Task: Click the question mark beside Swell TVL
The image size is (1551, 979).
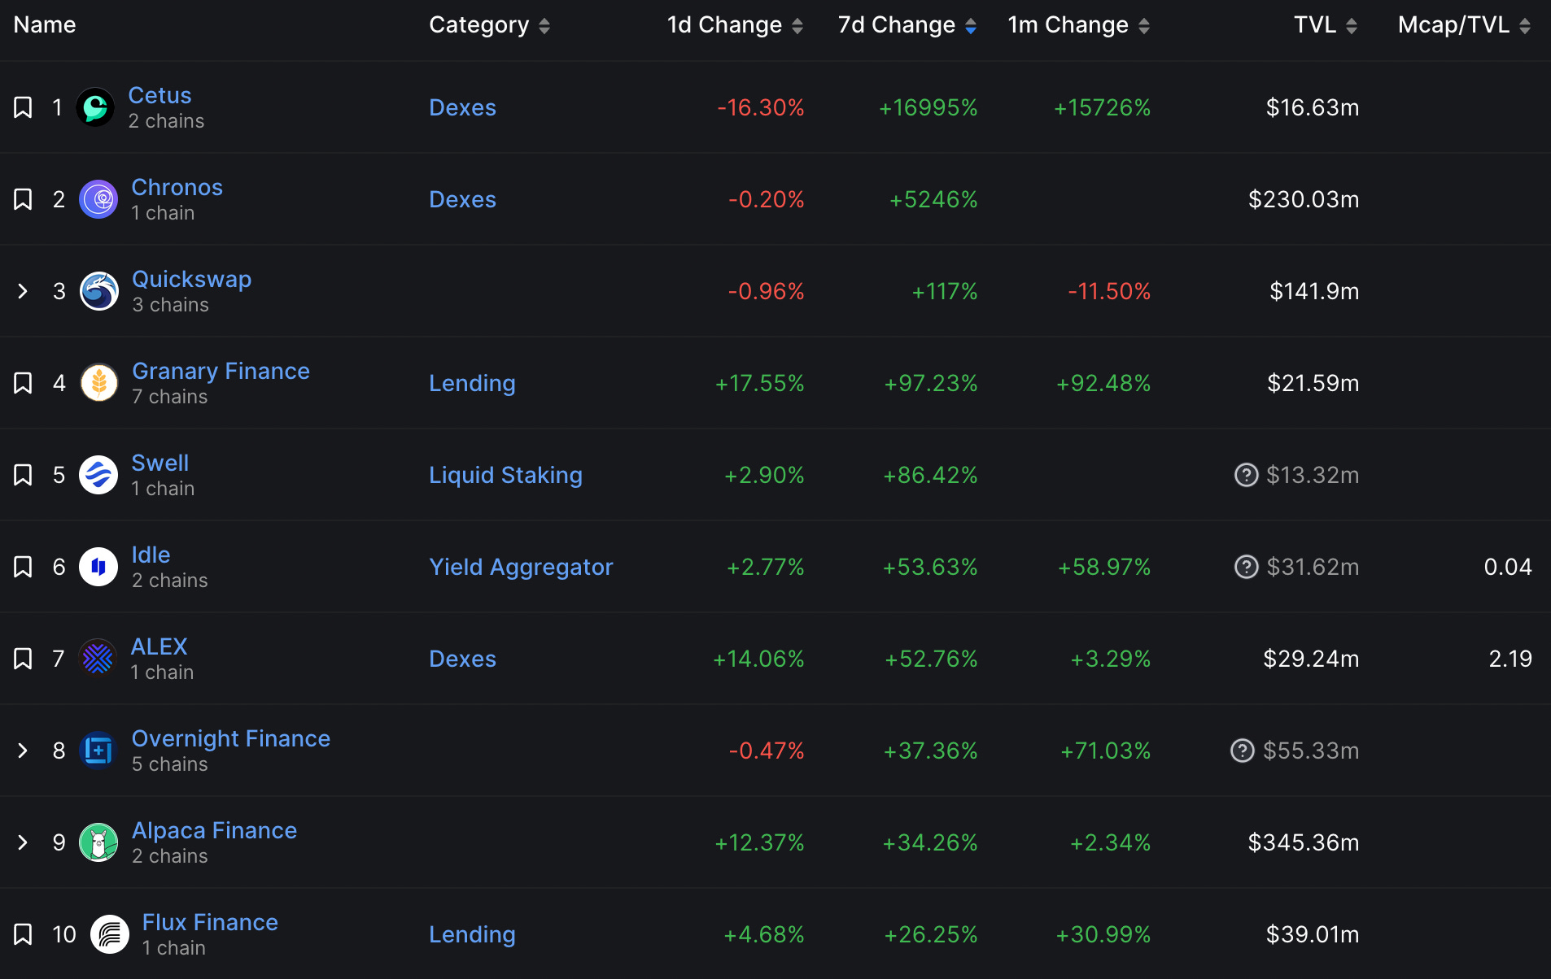Action: tap(1246, 475)
